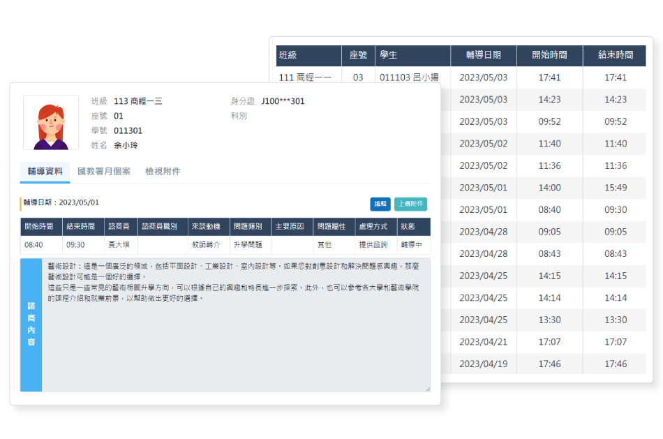The height and width of the screenshot is (439, 663).
Task: Click the 開始時間 header in right table
Action: pos(550,55)
